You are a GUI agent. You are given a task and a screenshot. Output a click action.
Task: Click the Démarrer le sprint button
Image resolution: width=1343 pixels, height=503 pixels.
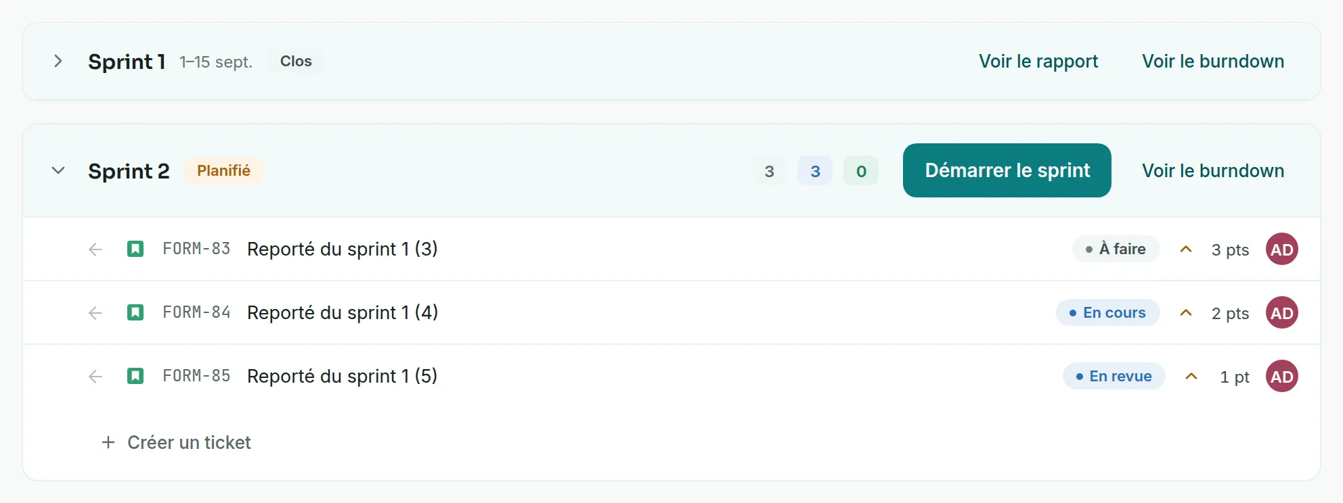(1007, 170)
